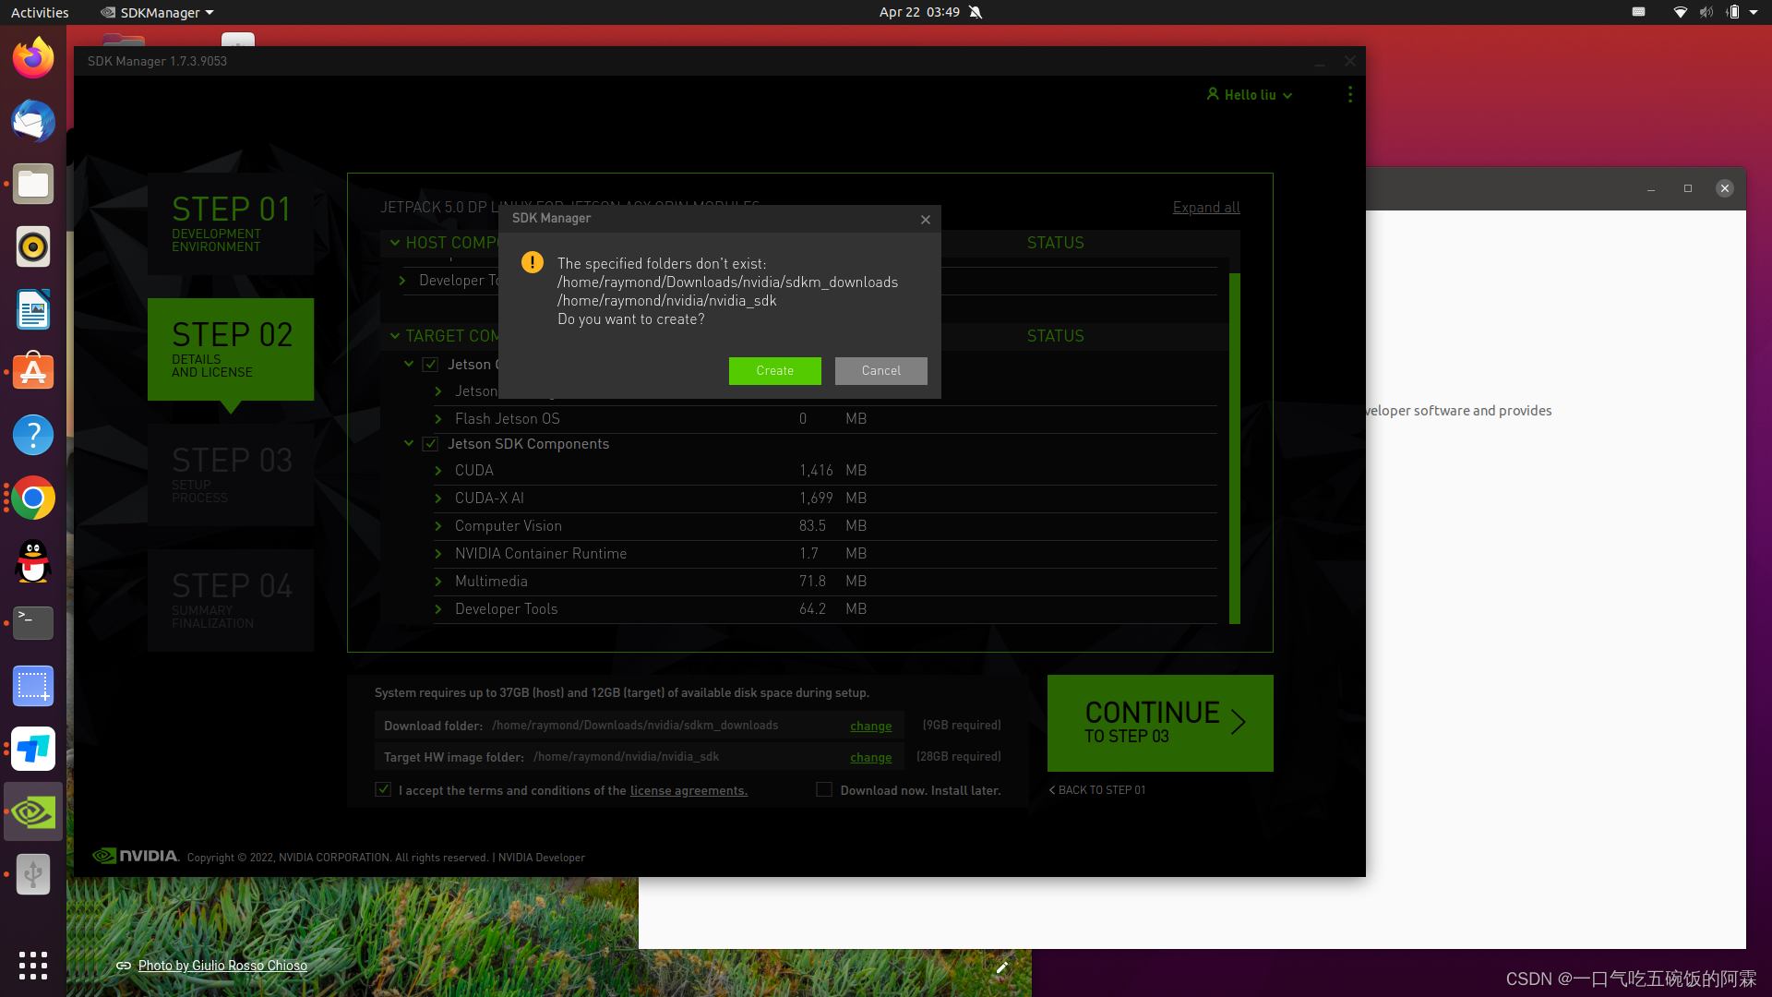Expand the CUDA row

pyautogui.click(x=438, y=471)
